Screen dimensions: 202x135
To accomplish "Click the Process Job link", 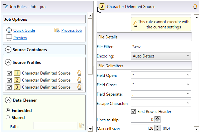I will 72,30.
